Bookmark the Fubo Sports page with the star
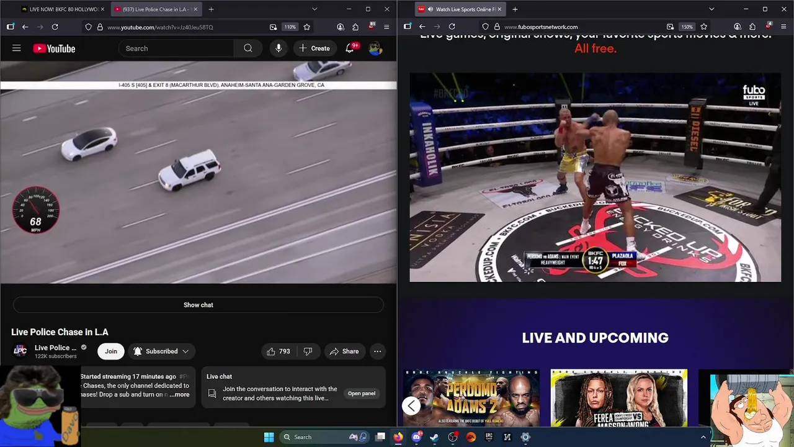 click(x=703, y=27)
